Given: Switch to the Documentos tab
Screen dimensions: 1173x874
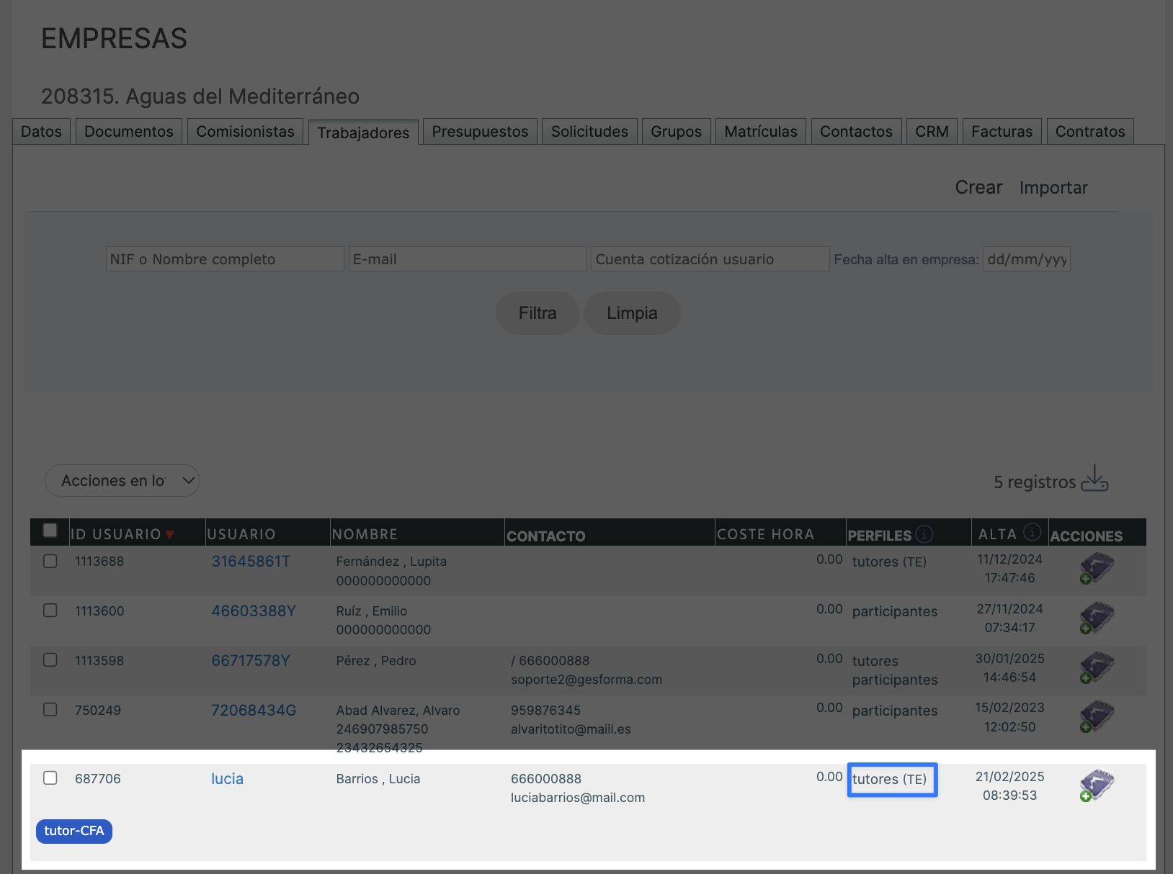Looking at the screenshot, I should (x=129, y=132).
